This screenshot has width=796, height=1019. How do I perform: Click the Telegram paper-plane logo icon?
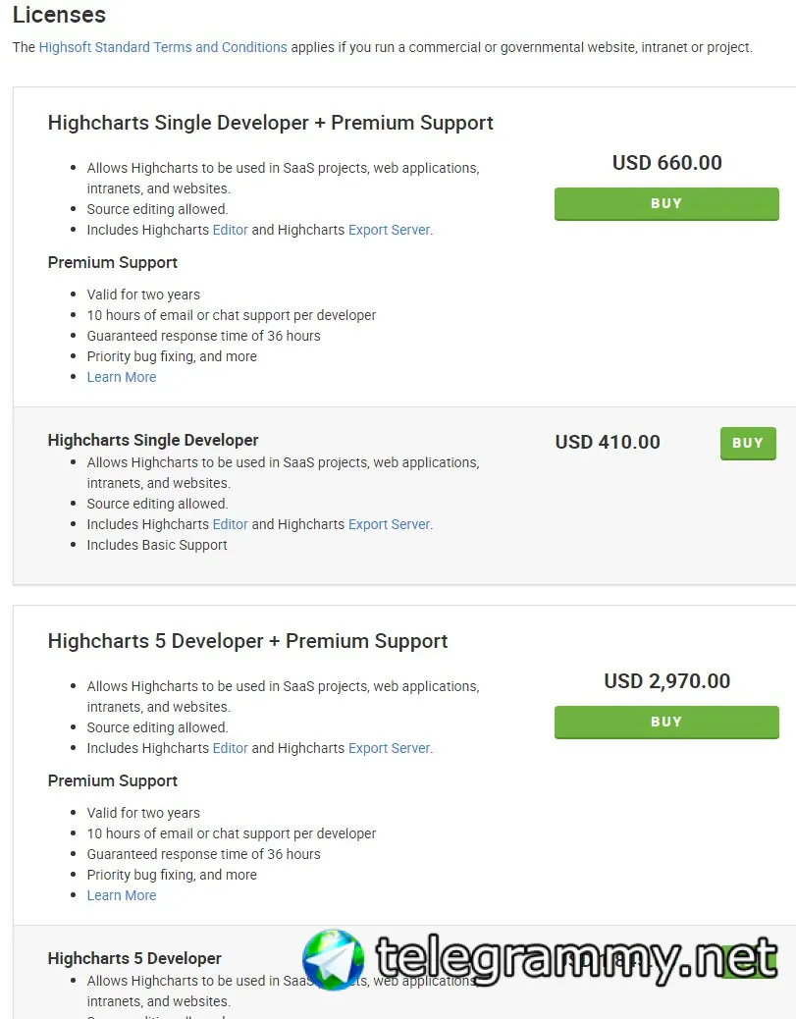[x=334, y=959]
